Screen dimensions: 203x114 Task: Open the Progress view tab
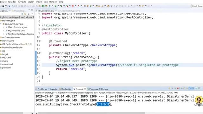coord(93,89)
